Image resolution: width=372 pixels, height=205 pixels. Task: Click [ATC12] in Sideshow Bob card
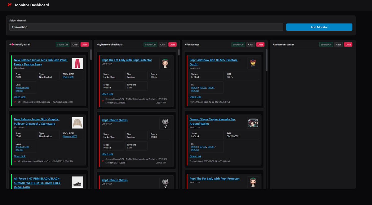point(195,91)
